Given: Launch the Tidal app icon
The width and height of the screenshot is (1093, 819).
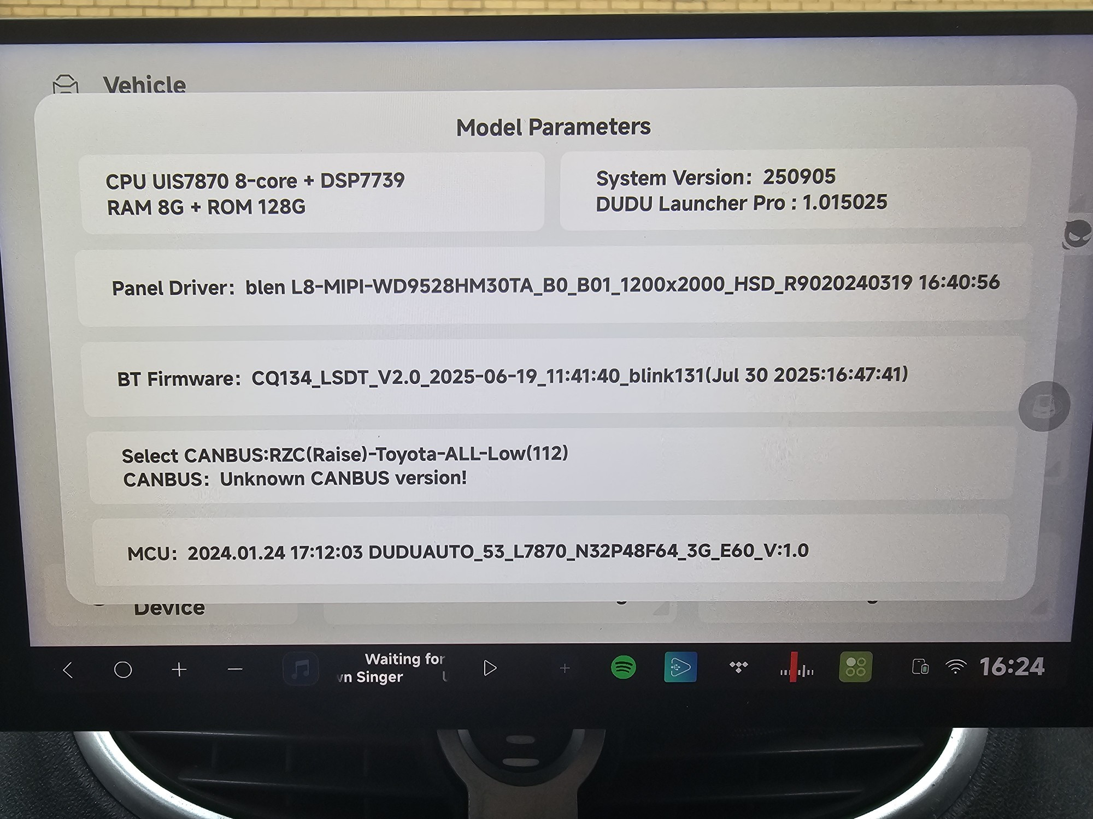Looking at the screenshot, I should click(x=739, y=667).
